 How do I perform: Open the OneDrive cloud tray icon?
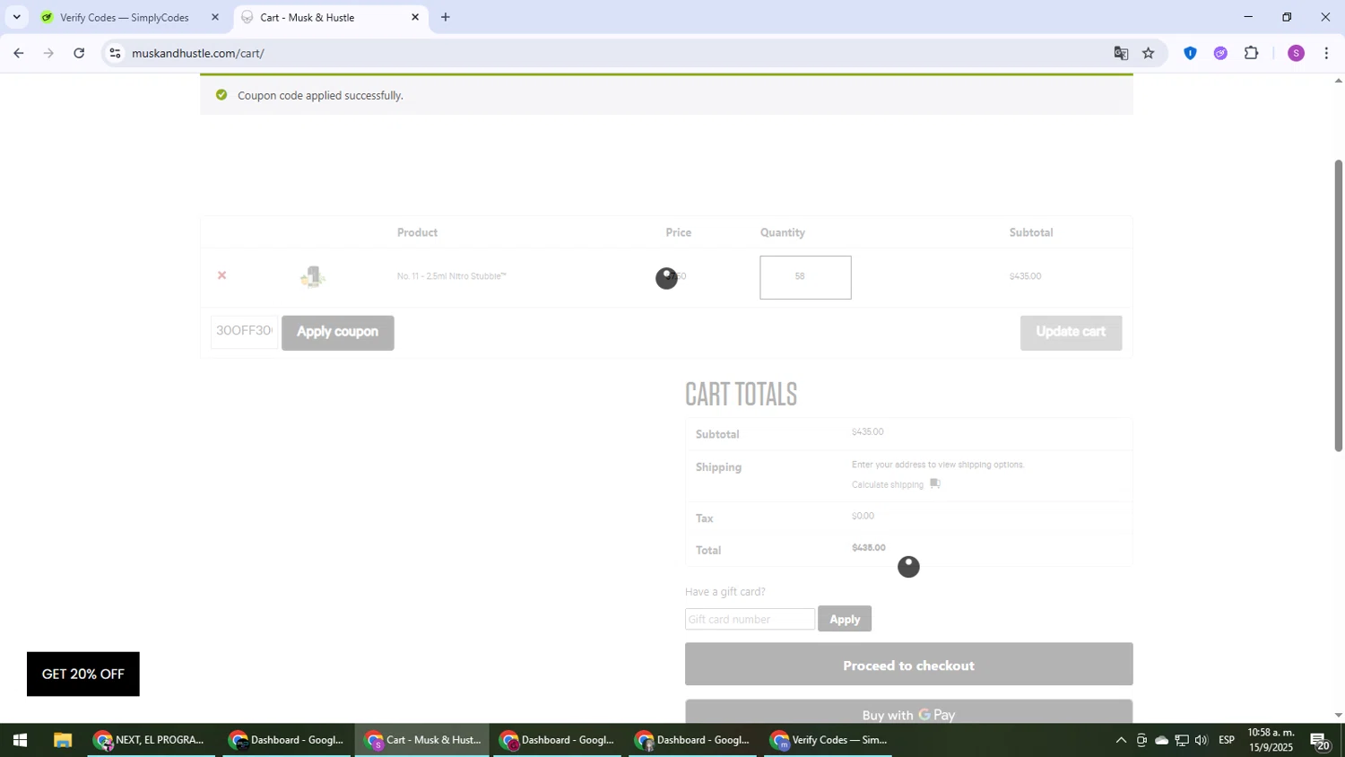click(x=1161, y=741)
